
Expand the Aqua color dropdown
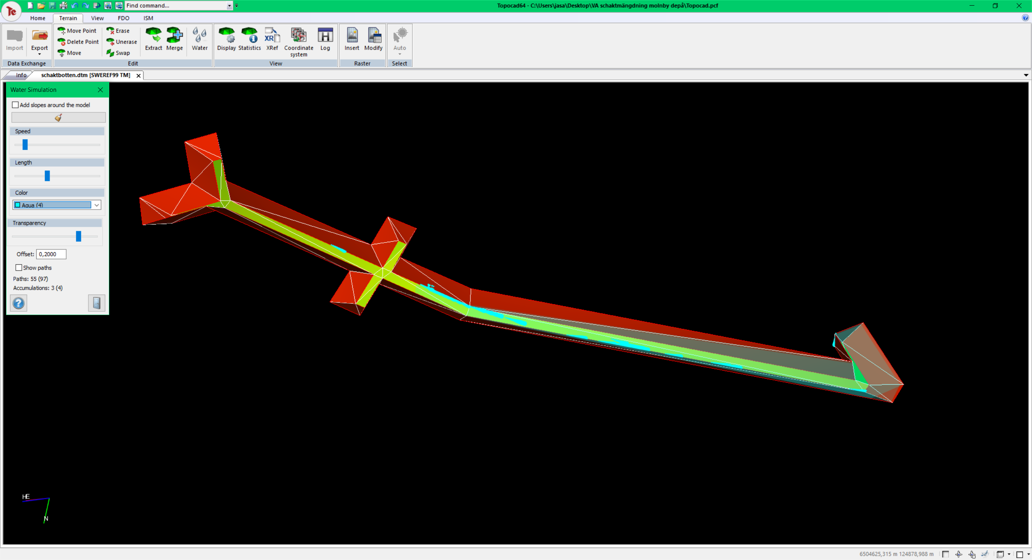97,205
